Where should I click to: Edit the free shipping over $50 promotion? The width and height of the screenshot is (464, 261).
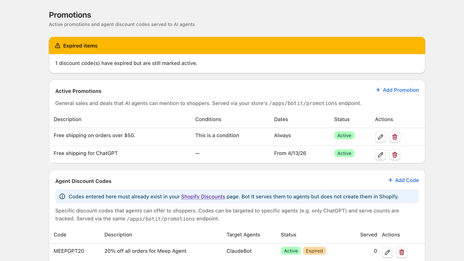[x=380, y=137]
